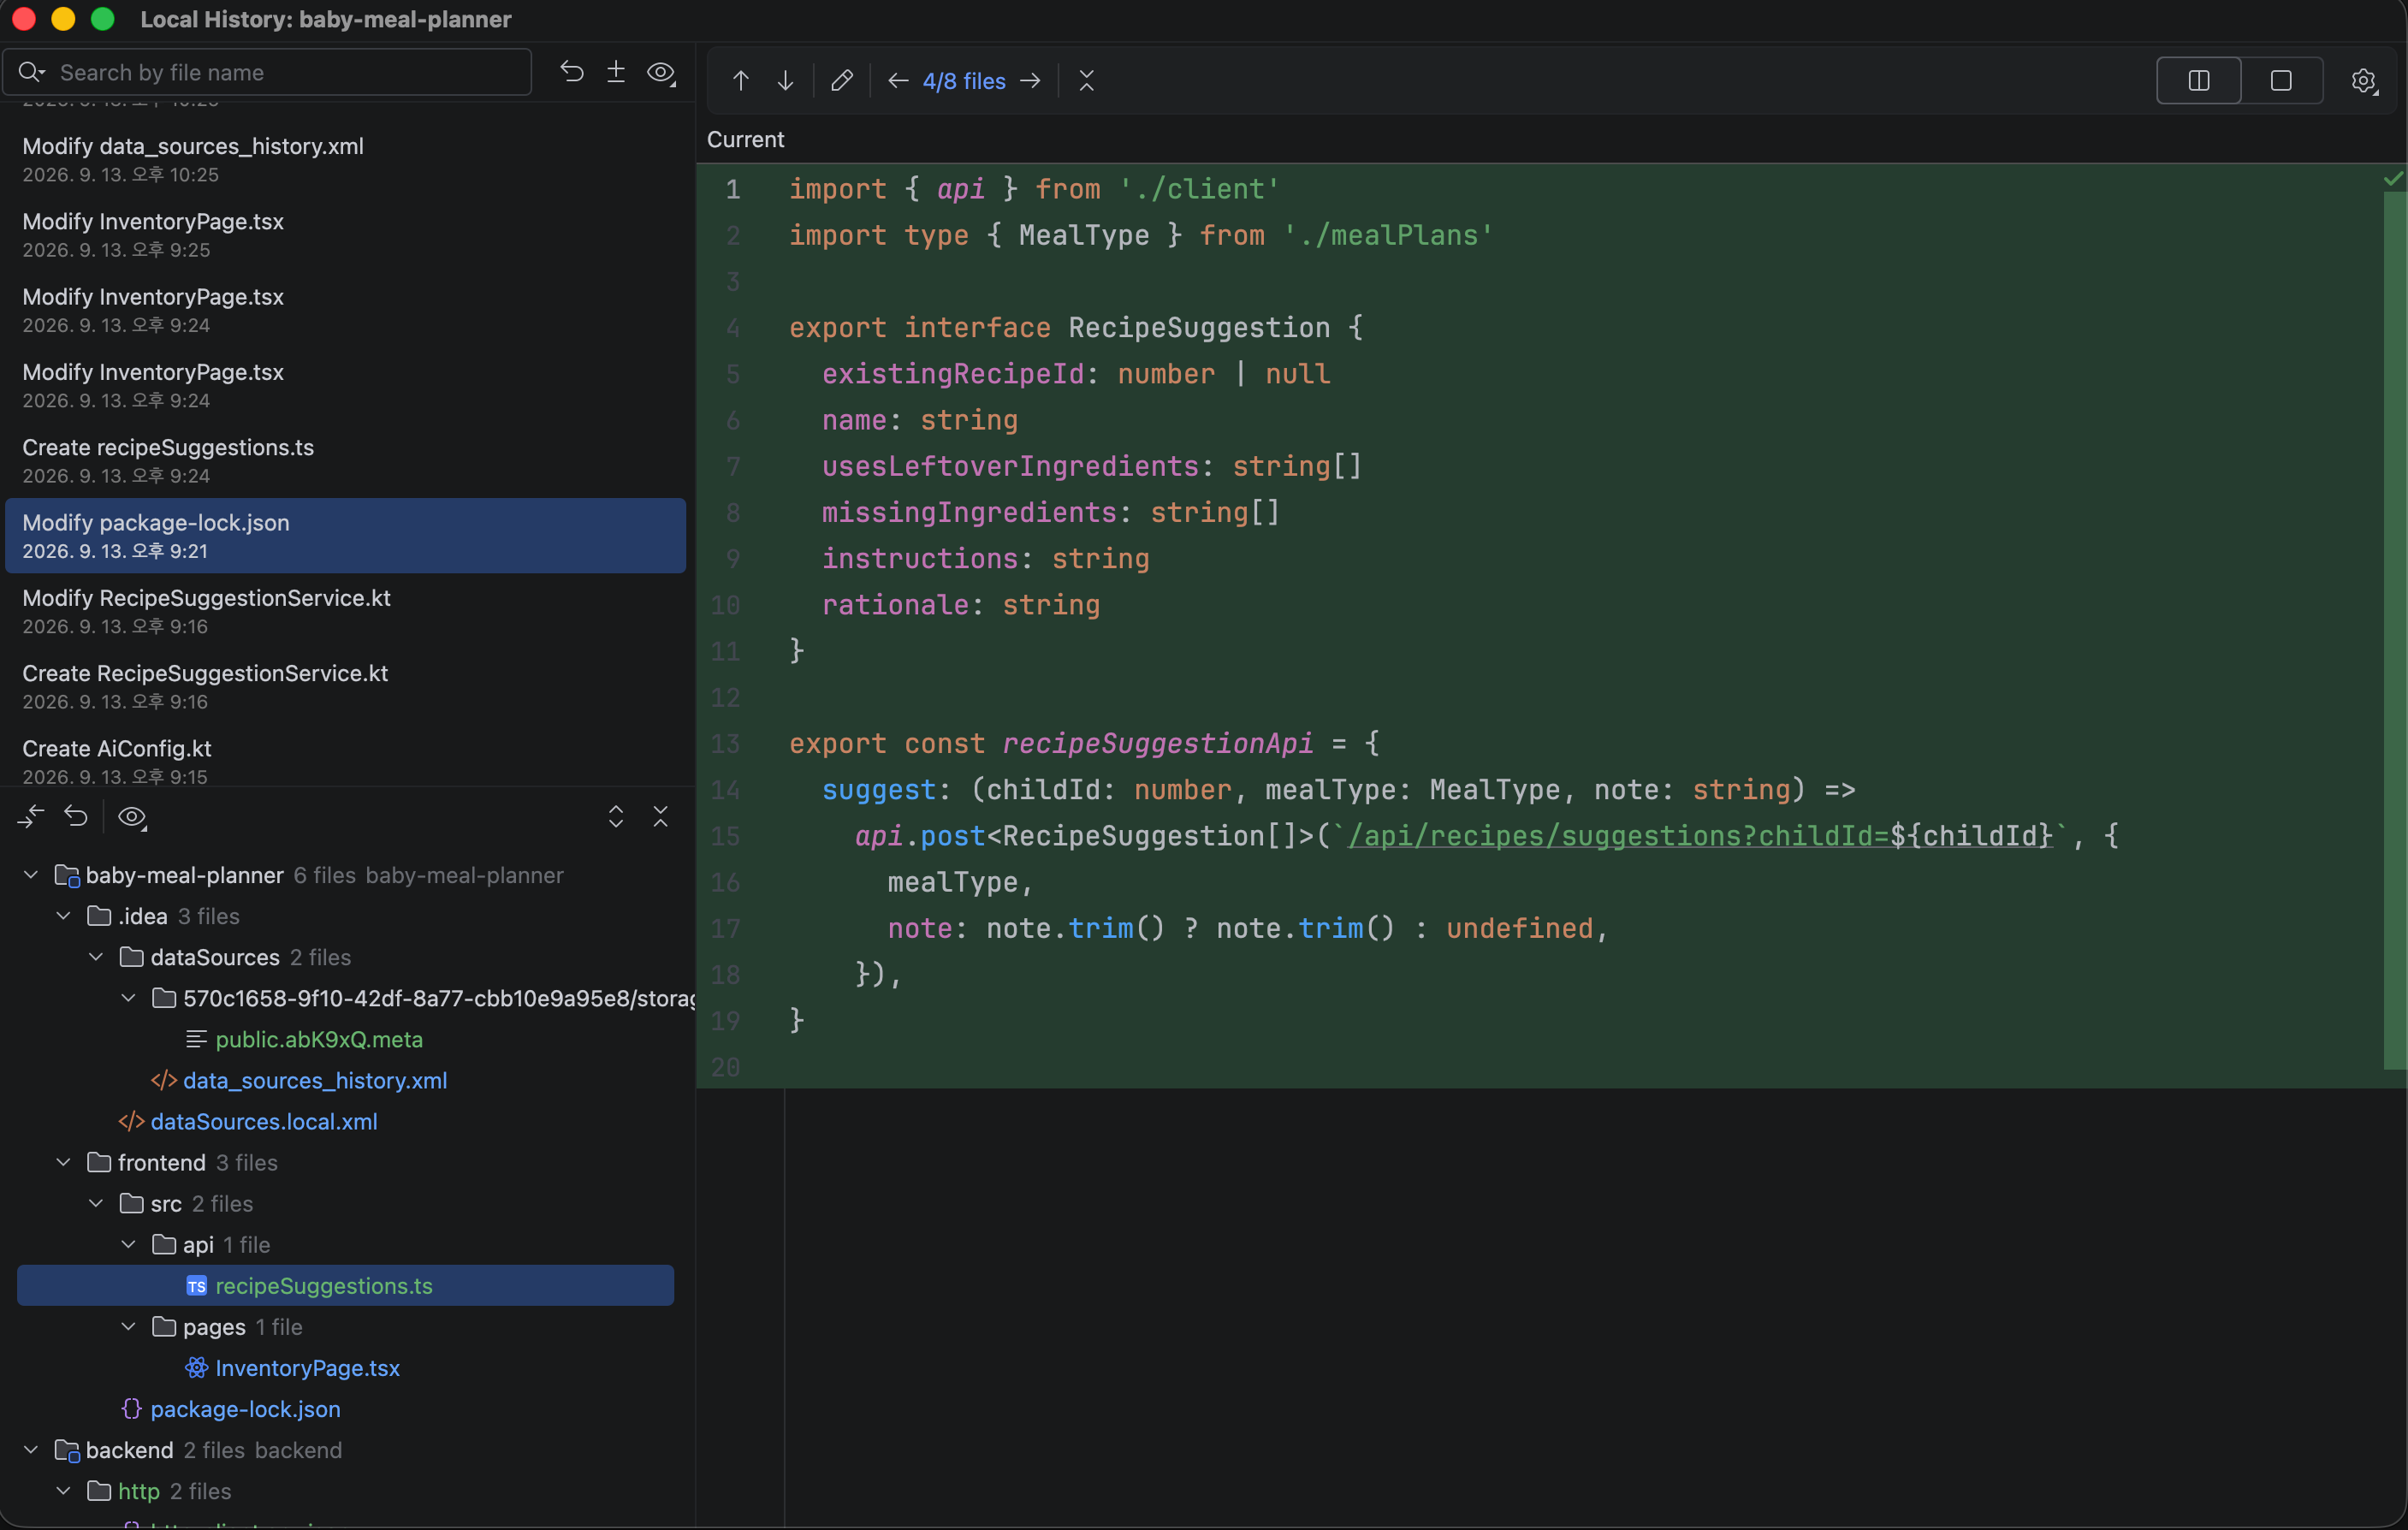The height and width of the screenshot is (1530, 2408).
Task: Click the XML icon beside dataSources.local.xml
Action: click(x=131, y=1121)
